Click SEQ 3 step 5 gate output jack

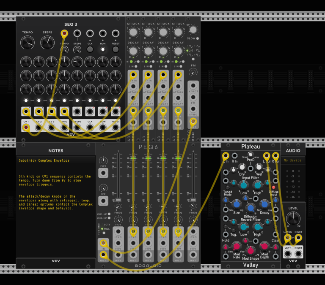77,111
